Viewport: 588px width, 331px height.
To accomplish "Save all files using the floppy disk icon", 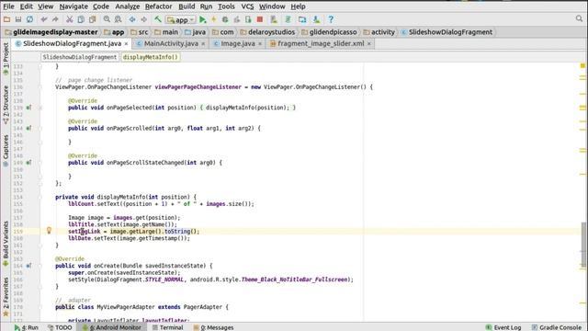I will pos(18,19).
